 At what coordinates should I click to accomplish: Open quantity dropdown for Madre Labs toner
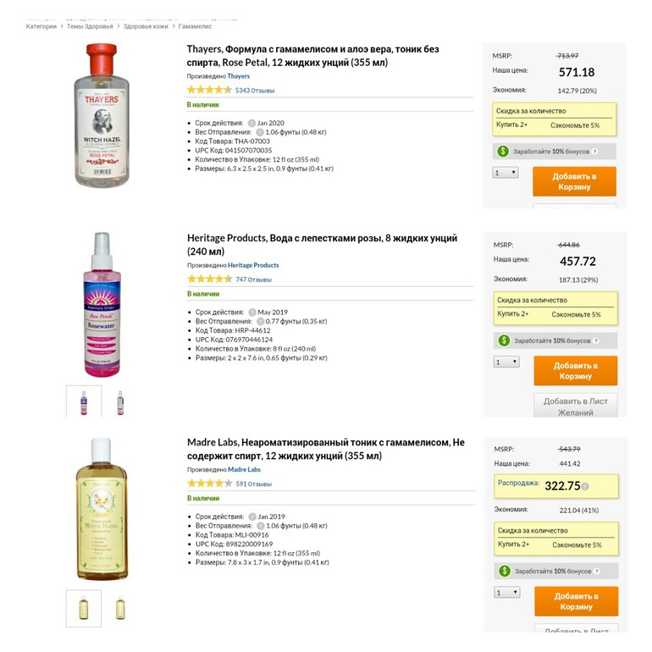click(506, 593)
